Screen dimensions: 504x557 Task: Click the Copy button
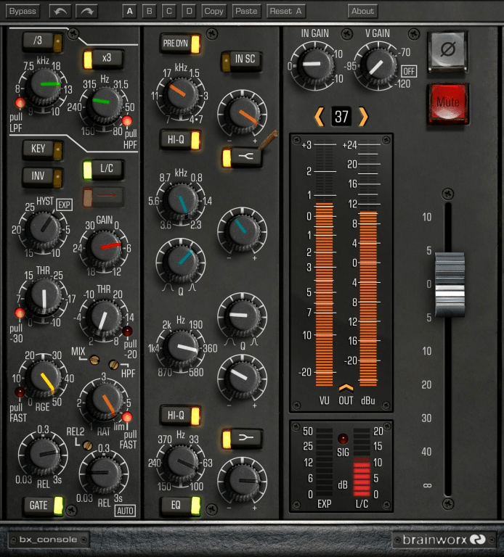(214, 11)
